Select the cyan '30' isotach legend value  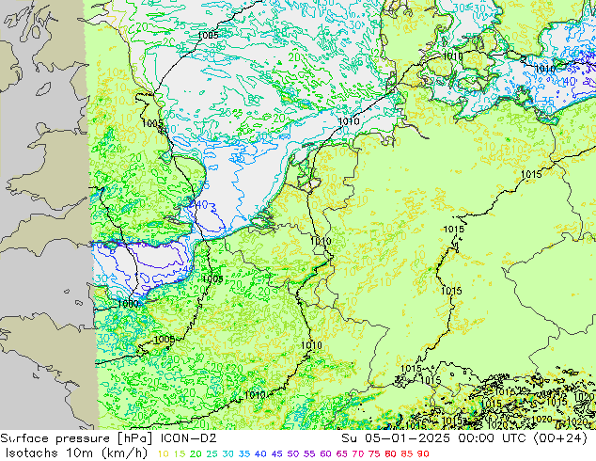pos(228,453)
